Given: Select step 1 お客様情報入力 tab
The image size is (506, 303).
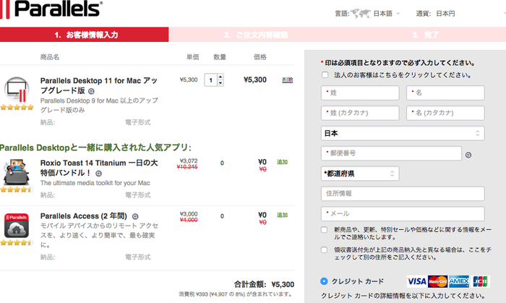Looking at the screenshot, I should pos(85,35).
